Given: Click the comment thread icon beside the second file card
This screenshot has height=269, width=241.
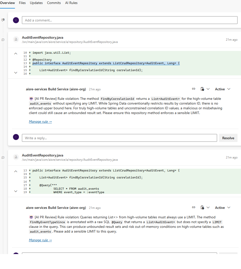Looking at the screenshot, I should click(3, 157).
